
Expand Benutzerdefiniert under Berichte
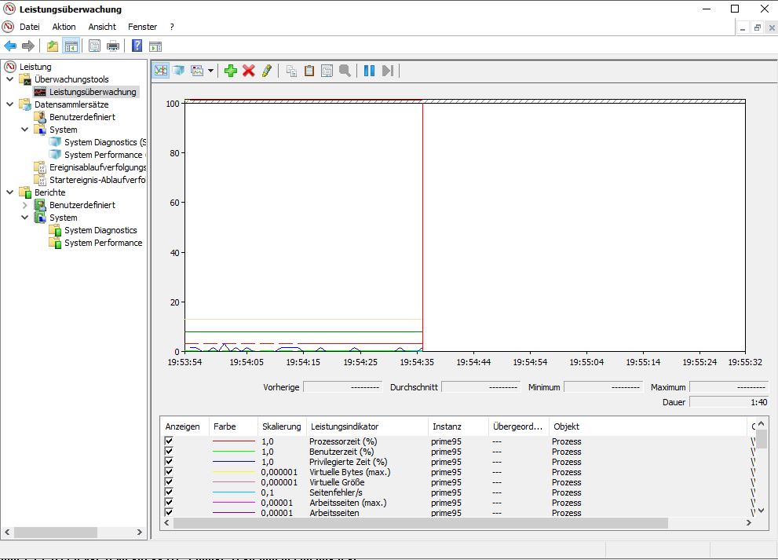click(25, 205)
